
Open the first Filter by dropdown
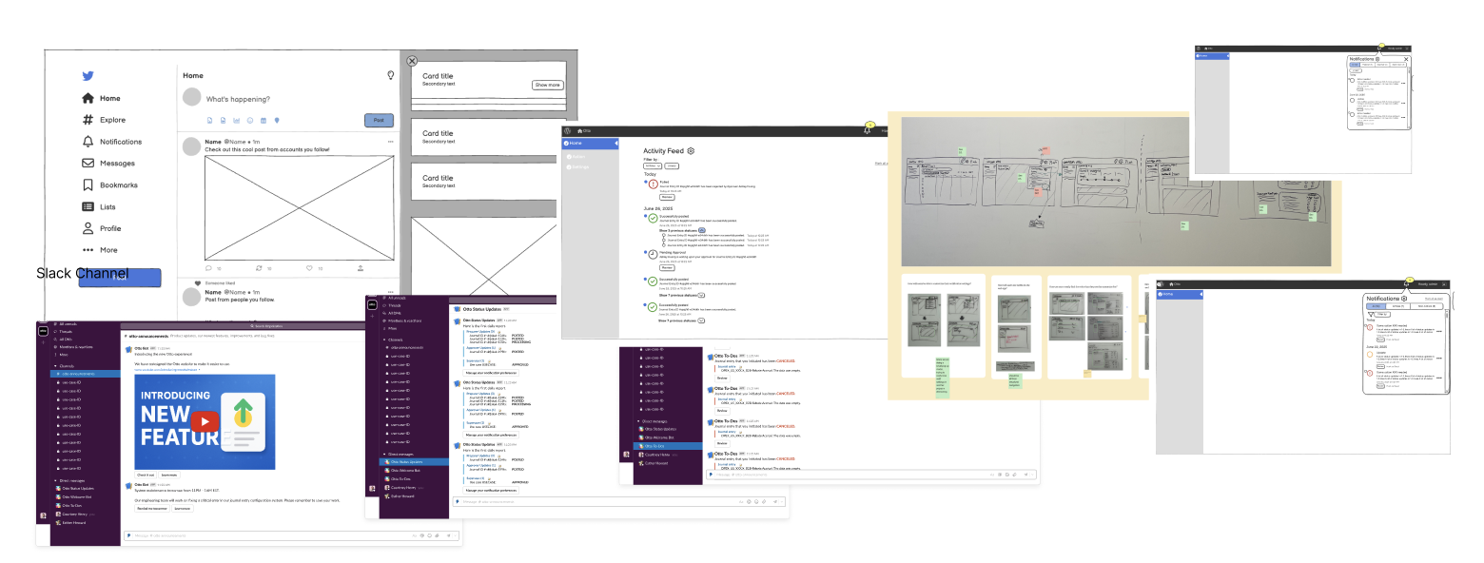(x=653, y=166)
